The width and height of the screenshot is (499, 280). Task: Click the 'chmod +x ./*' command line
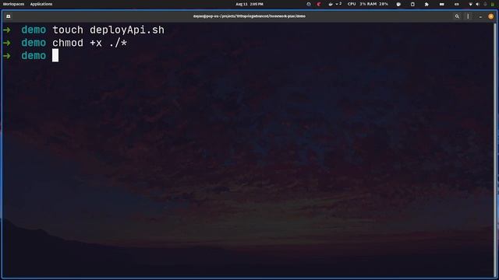[90, 43]
